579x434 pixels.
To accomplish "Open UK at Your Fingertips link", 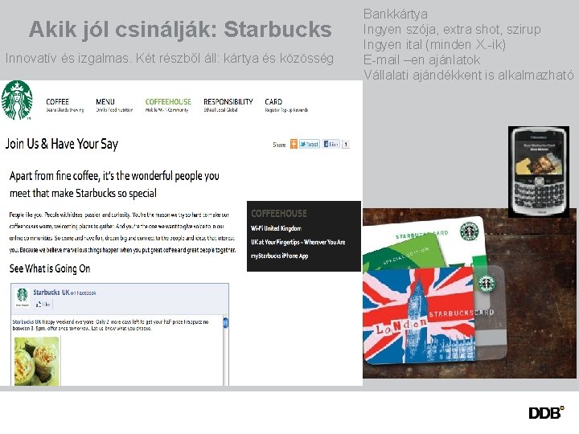I will [x=298, y=242].
